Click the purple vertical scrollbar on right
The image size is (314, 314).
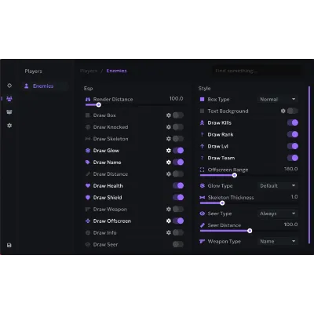[x=309, y=165]
